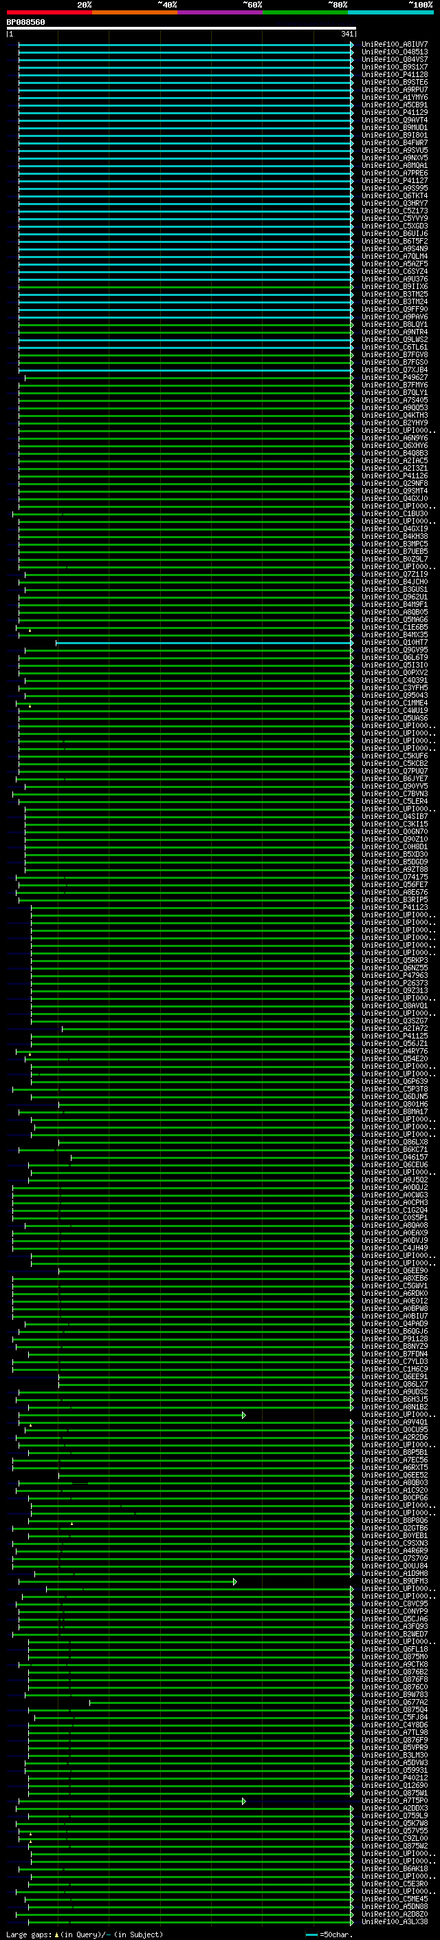Click UniRef100_O74175 label
Image resolution: width=440 pixels, height=1940 pixels.
point(394,877)
